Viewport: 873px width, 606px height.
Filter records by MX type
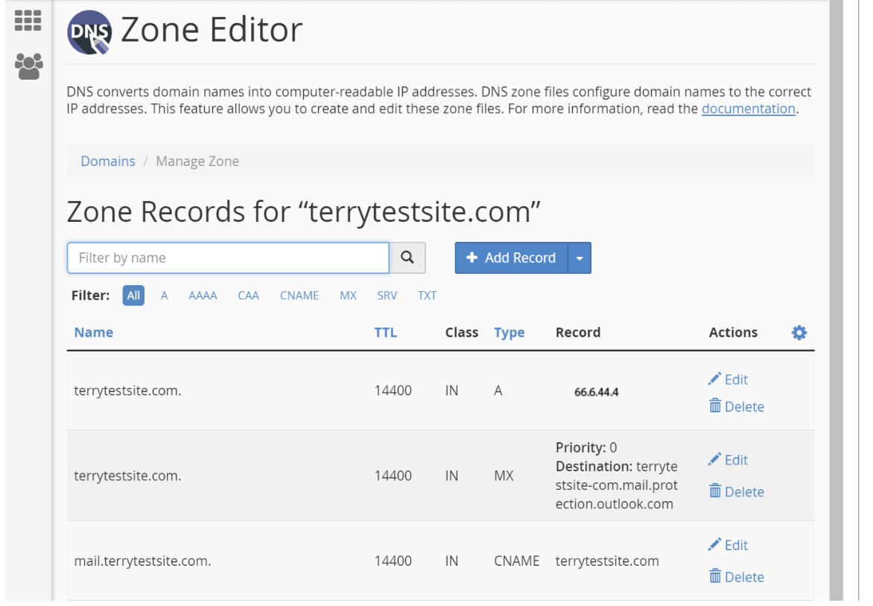tap(348, 296)
